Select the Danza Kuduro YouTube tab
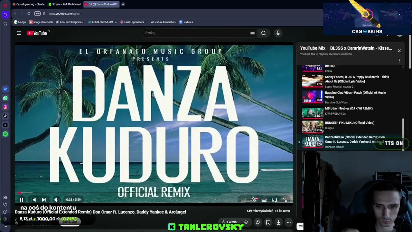Viewport: 412px width, 232px height. pos(101,4)
